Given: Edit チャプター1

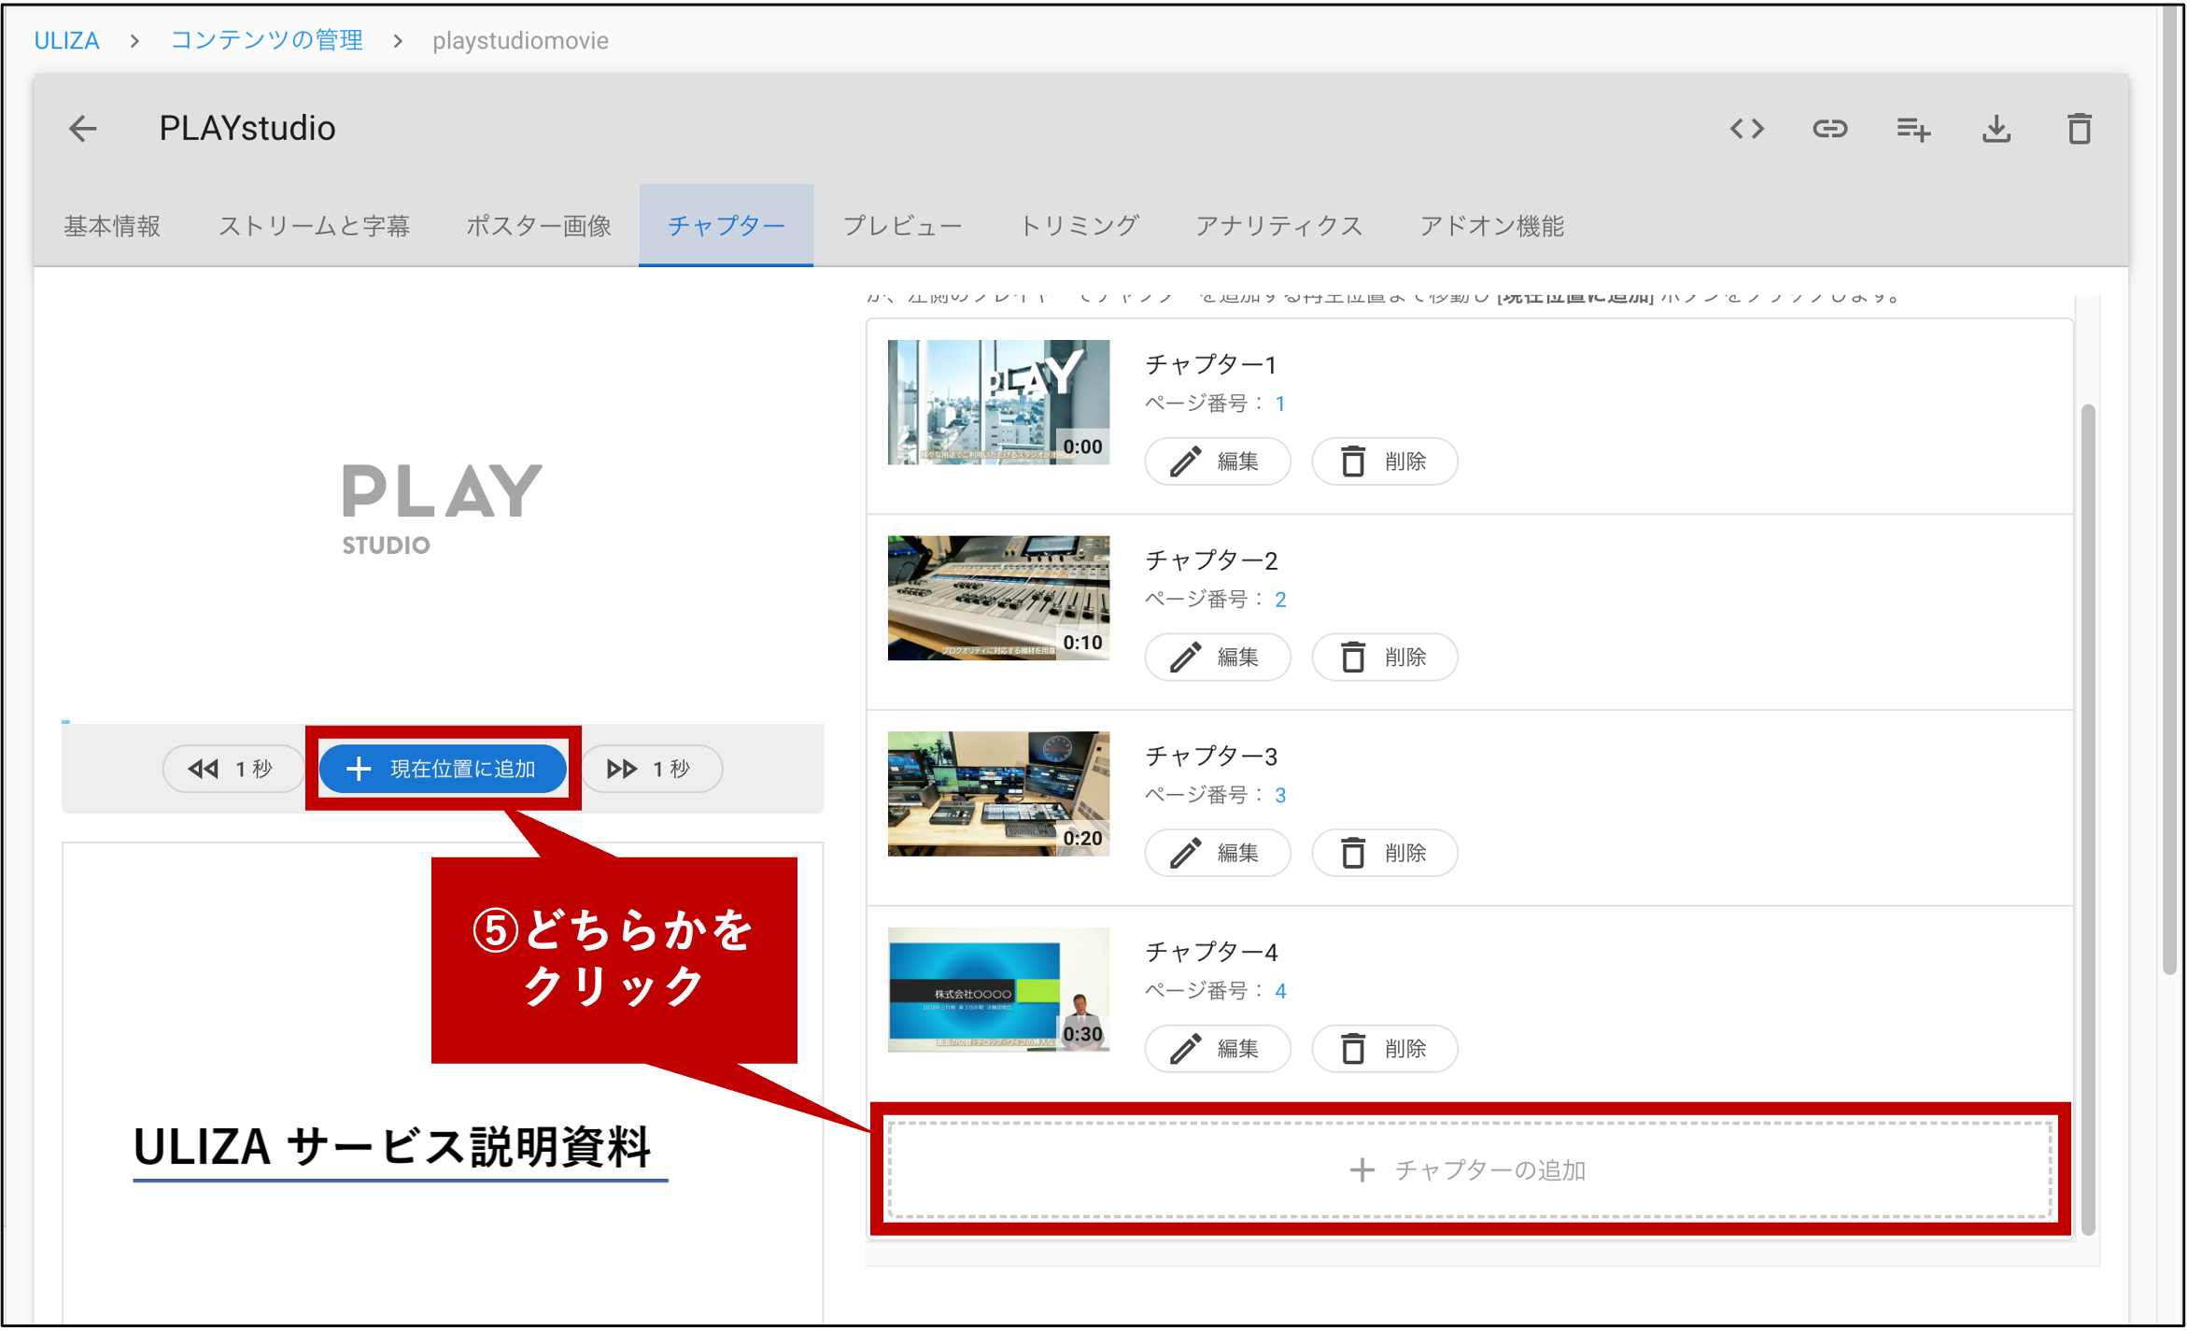Looking at the screenshot, I should pyautogui.click(x=1218, y=461).
